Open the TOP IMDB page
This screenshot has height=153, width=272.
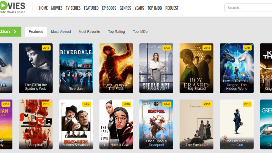tap(155, 8)
